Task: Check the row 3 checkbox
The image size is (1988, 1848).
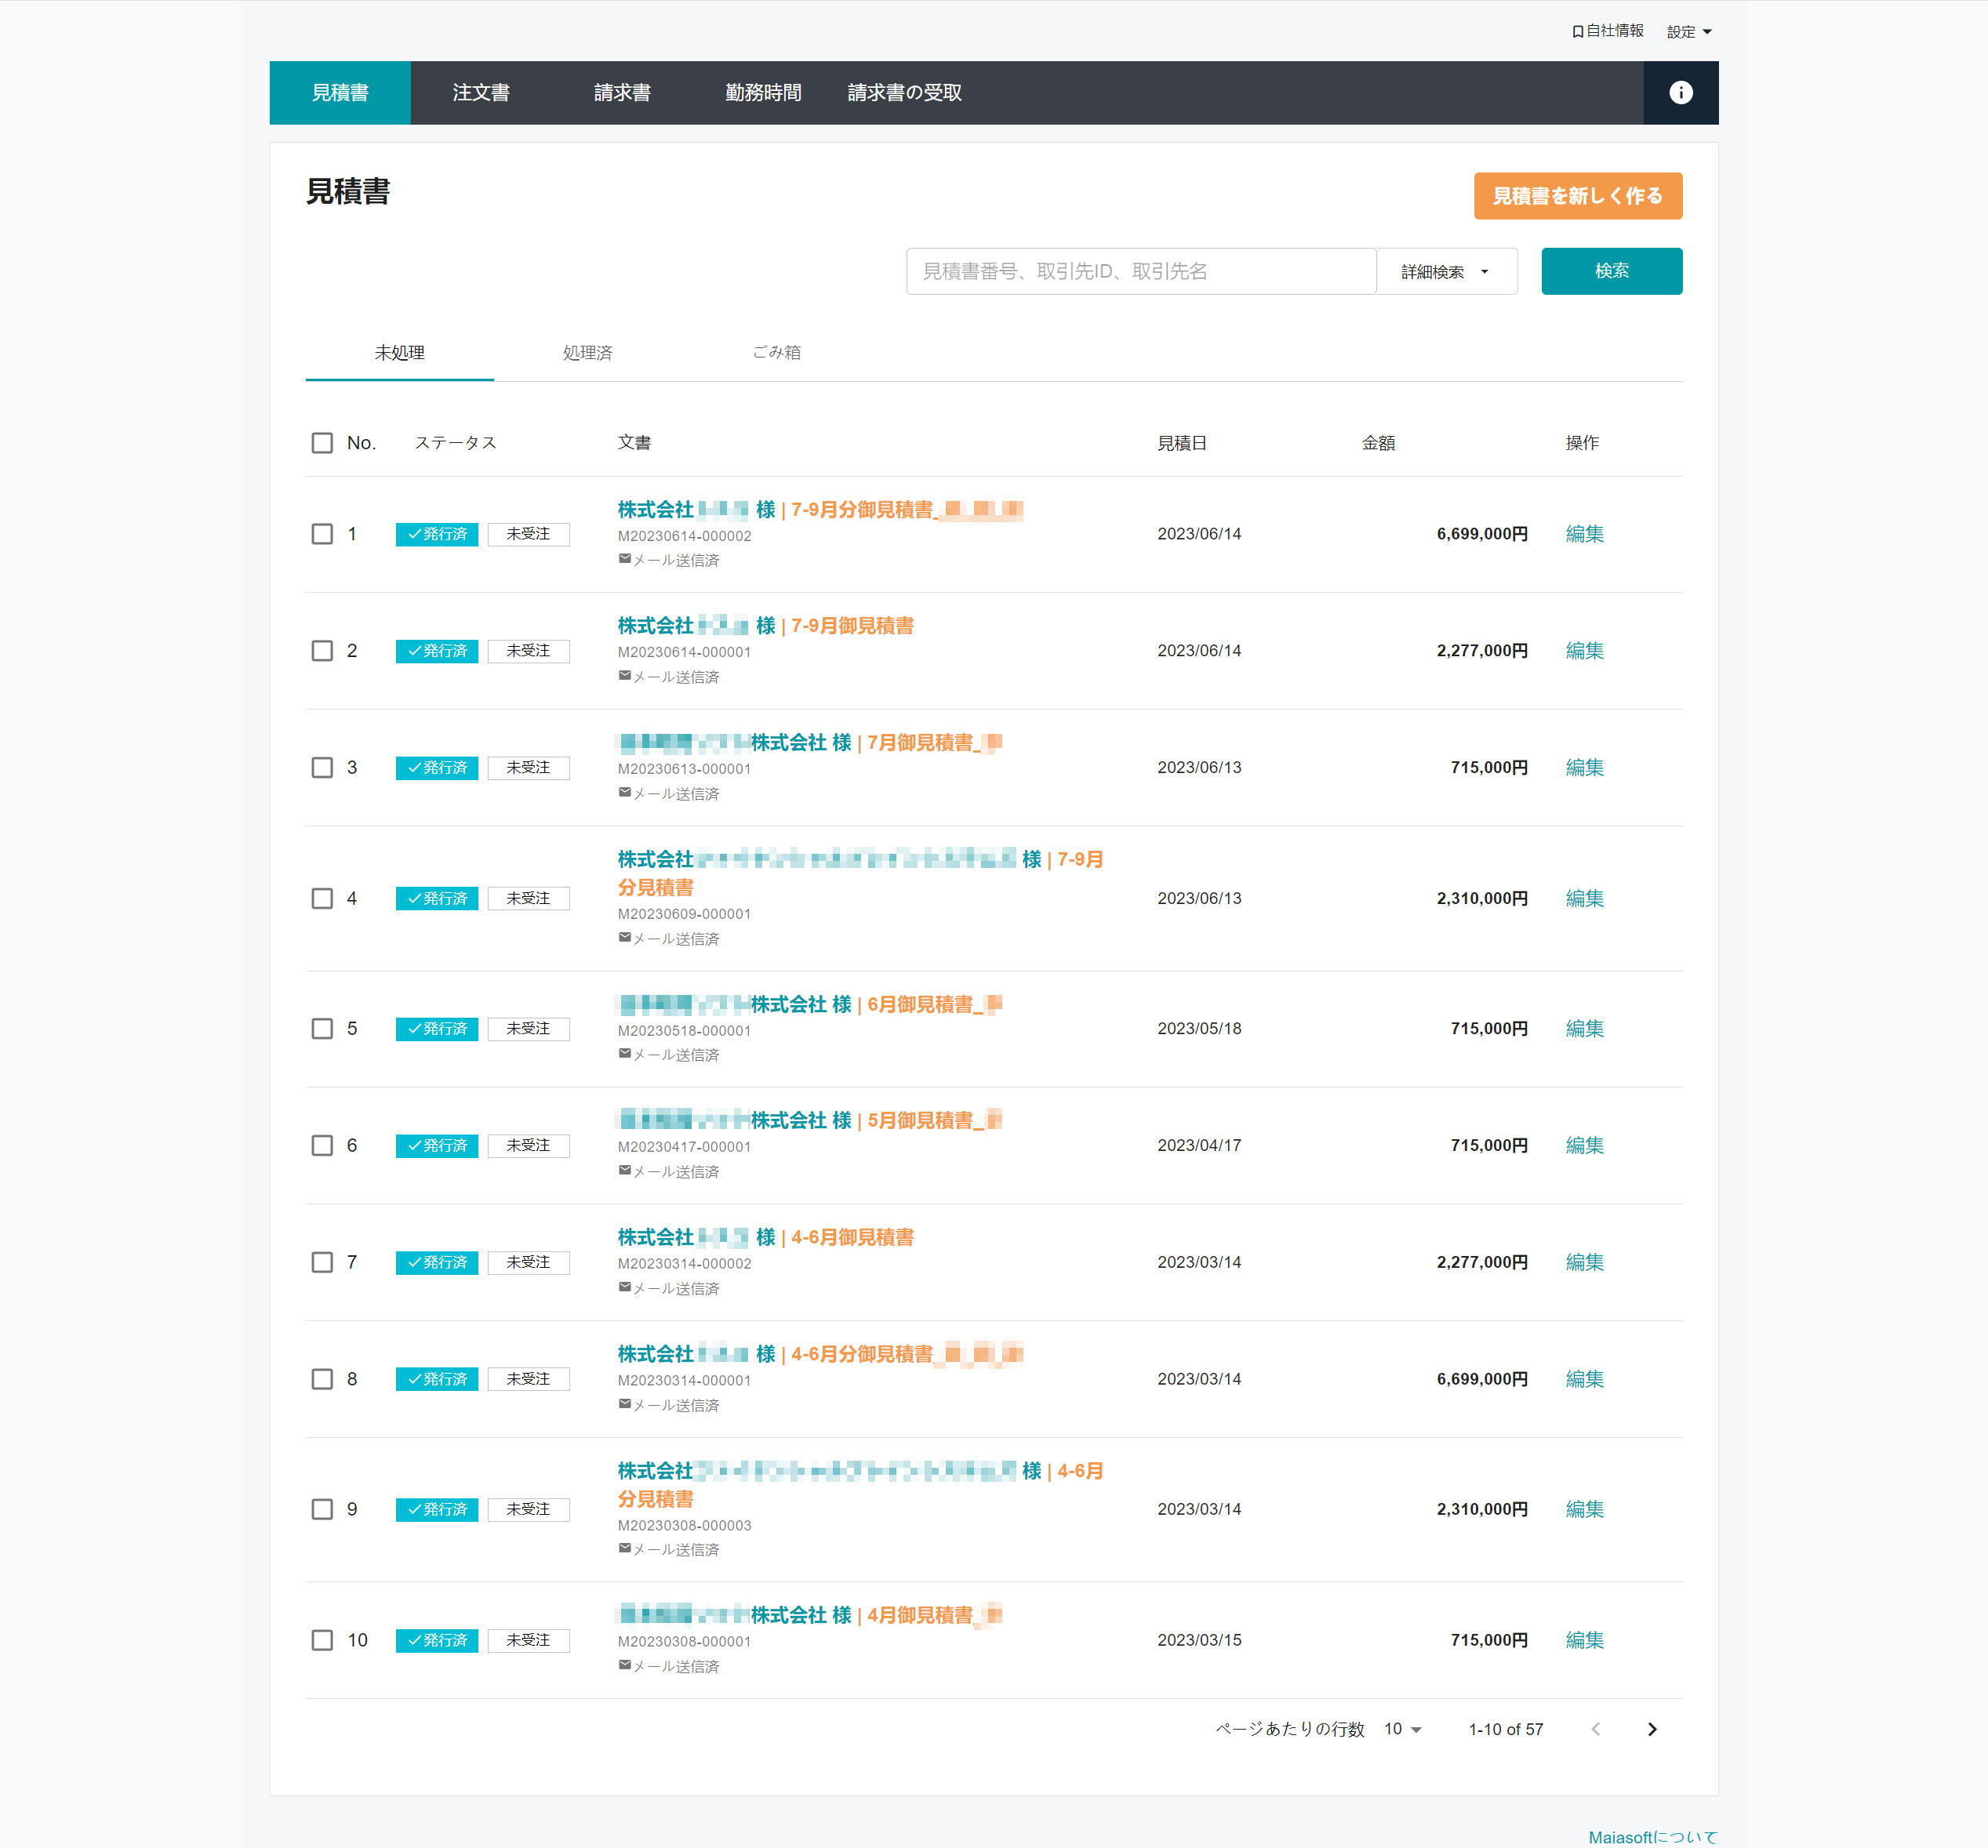Action: [322, 768]
